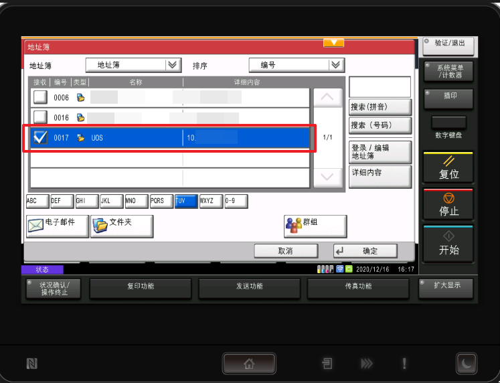500x383 pixels.
Task: Click the 停止 stop key
Action: coord(448,204)
